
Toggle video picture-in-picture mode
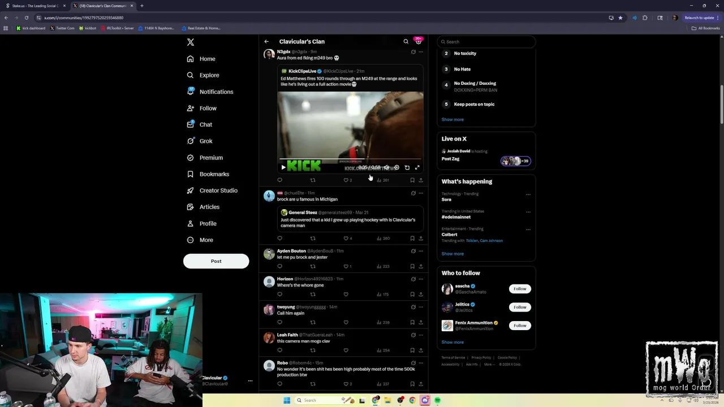[x=407, y=167]
